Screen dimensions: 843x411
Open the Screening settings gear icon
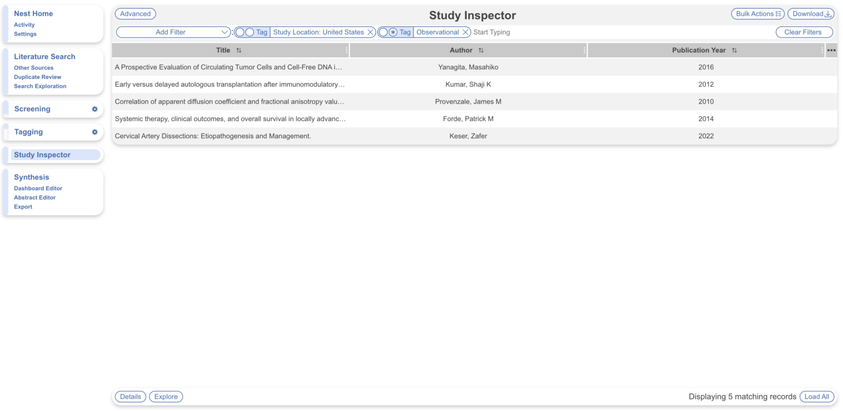94,109
